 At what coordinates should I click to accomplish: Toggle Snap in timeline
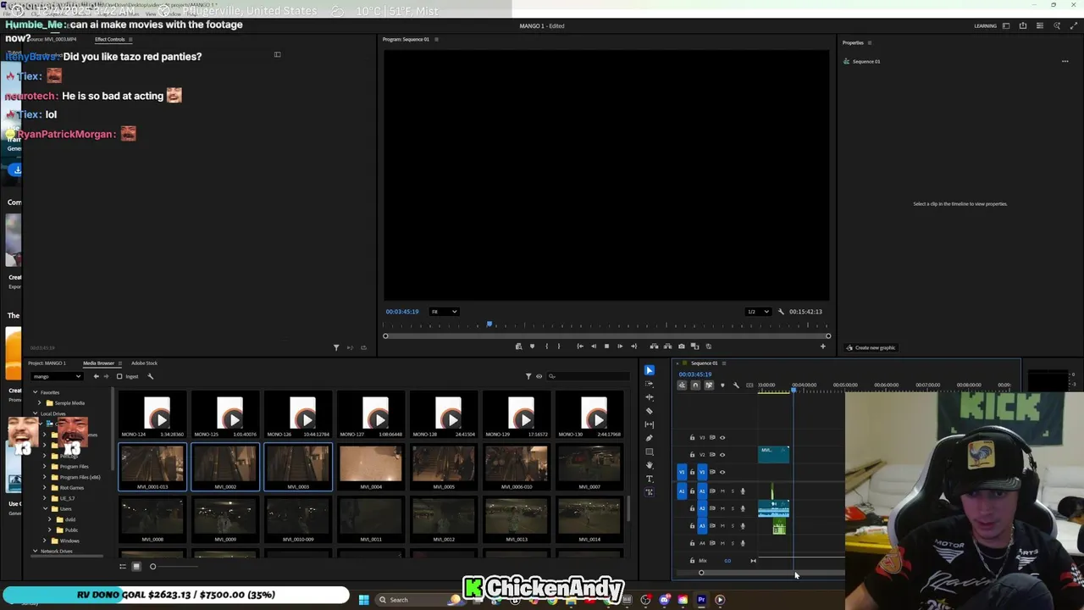click(695, 385)
